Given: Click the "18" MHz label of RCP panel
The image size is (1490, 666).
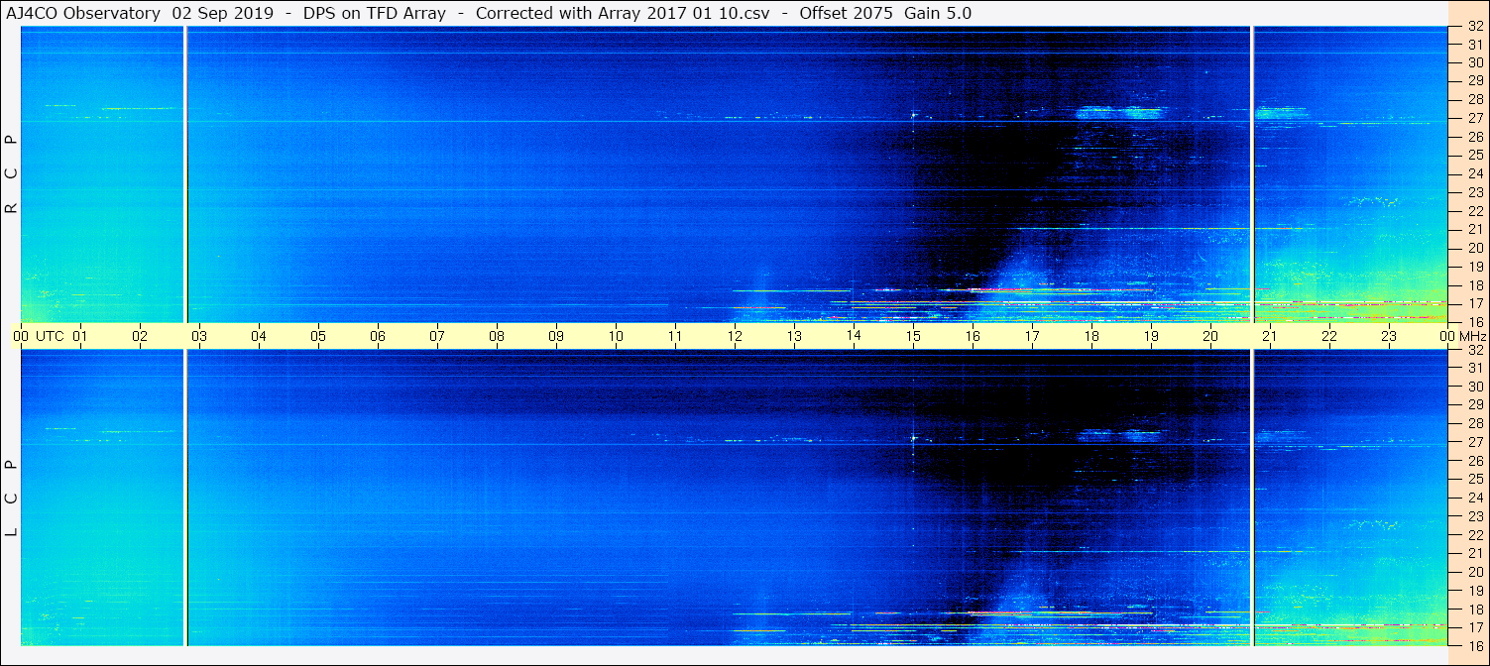Looking at the screenshot, I should click(x=1475, y=284).
